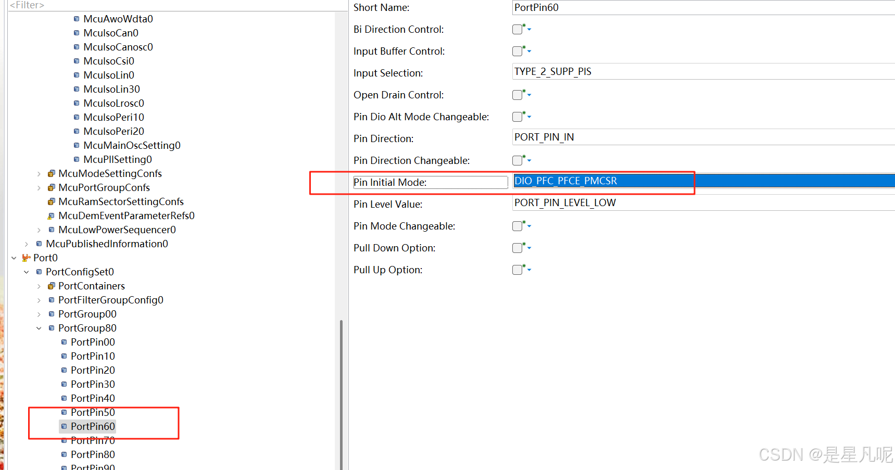This screenshot has width=895, height=470.
Task: Click the McuIsoPeri10 node icon
Action: coord(77,117)
